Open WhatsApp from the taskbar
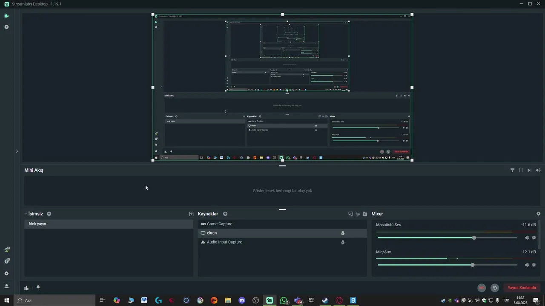 tap(284, 300)
